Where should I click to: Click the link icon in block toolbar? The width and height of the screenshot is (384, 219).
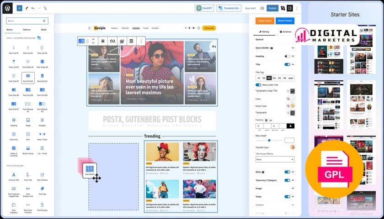112,41
